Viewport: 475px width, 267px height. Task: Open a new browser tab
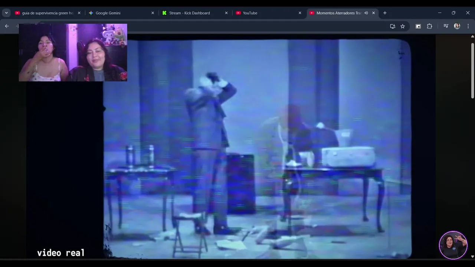pos(385,13)
